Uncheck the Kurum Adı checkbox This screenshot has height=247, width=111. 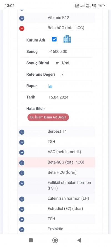click(54, 39)
